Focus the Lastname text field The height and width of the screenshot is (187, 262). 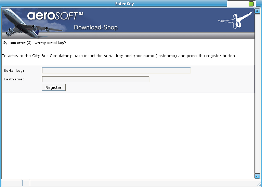pos(95,79)
